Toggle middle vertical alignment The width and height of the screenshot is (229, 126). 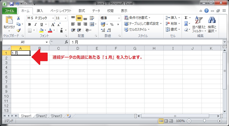tap(79, 18)
